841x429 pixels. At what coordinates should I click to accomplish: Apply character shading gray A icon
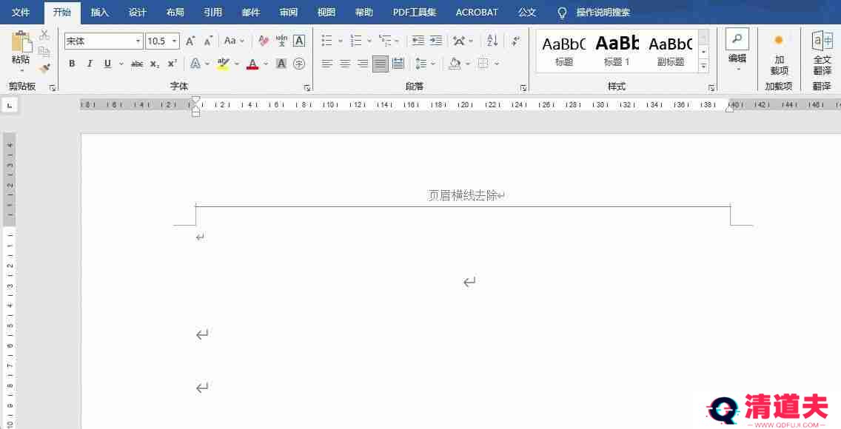[281, 64]
